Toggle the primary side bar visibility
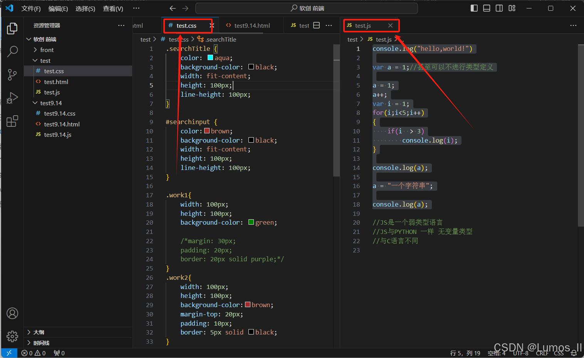The width and height of the screenshot is (584, 358). tap(474, 8)
